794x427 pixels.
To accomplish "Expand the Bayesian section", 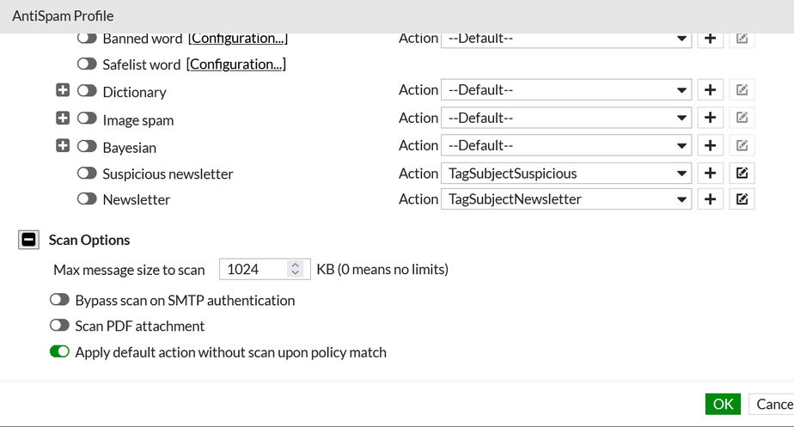I will click(x=63, y=146).
